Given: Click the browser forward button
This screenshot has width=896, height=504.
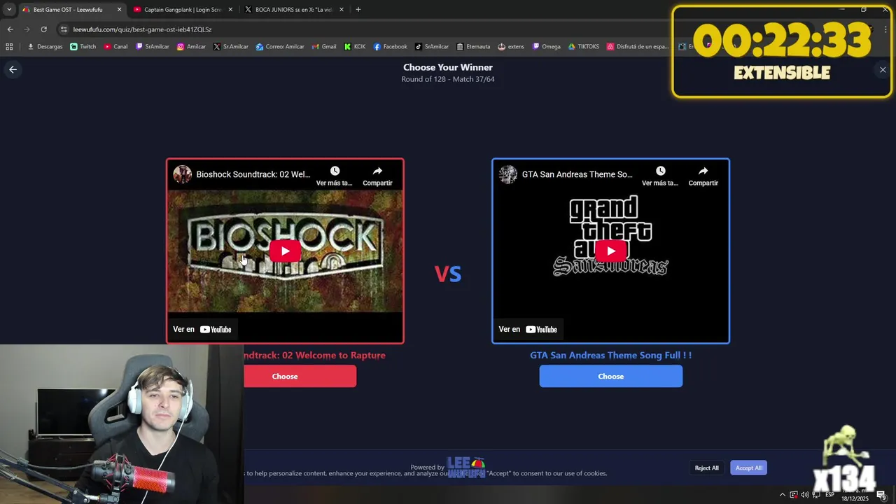Looking at the screenshot, I should (27, 29).
